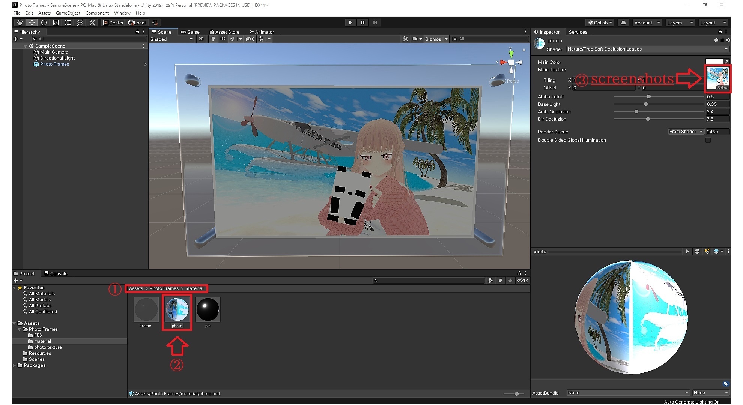743x405 pixels.
Task: Select the Rect Transform tool
Action: [x=68, y=22]
